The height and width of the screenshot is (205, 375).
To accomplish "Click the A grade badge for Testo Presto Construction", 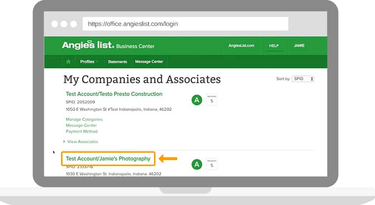I will tap(197, 100).
